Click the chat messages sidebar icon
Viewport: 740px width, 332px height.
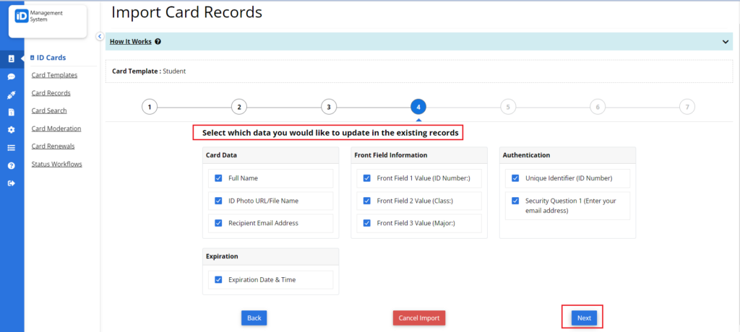[x=12, y=77]
